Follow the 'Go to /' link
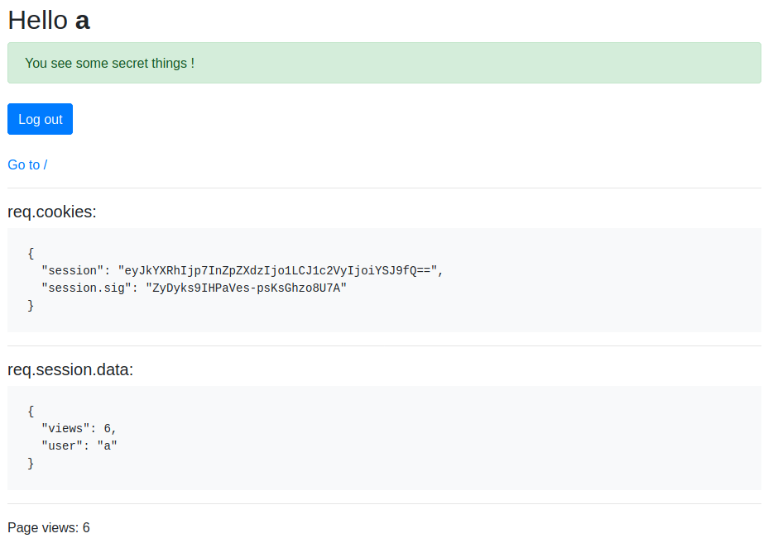The height and width of the screenshot is (543, 773). pyautogui.click(x=27, y=165)
